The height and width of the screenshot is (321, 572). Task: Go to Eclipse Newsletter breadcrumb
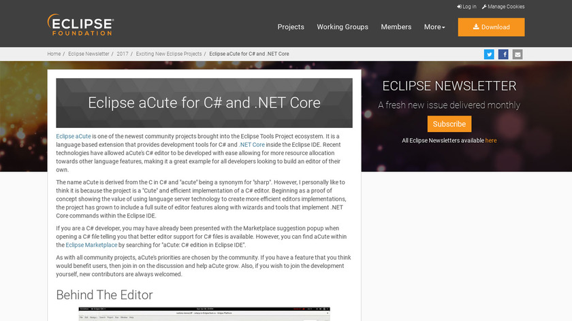(89, 54)
